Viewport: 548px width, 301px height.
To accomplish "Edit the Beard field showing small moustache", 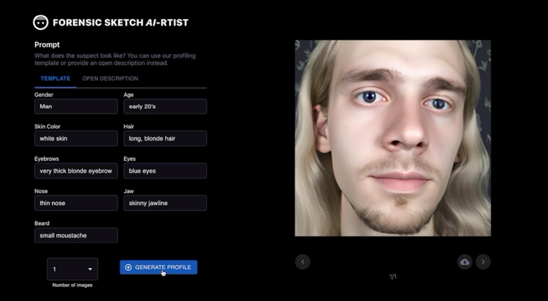I will [76, 235].
